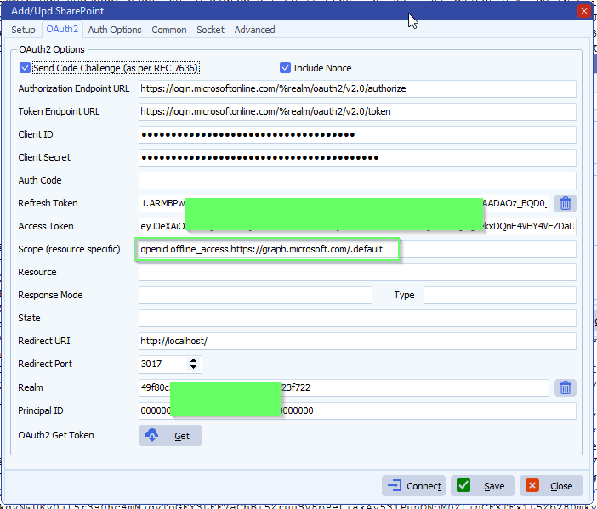Increase the Redirect Port value

(x=193, y=360)
